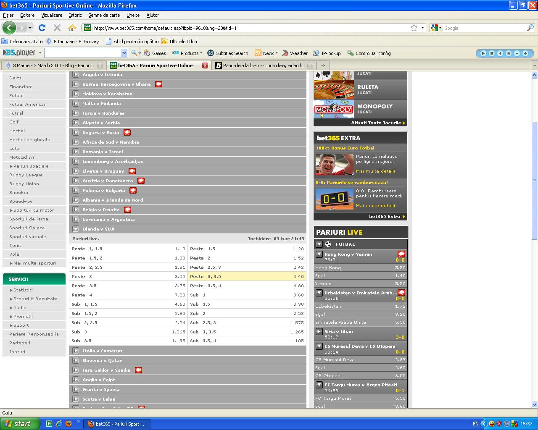
Task: Click live video icon beside Polonia v Bulgaria
Action: [x=133, y=190]
